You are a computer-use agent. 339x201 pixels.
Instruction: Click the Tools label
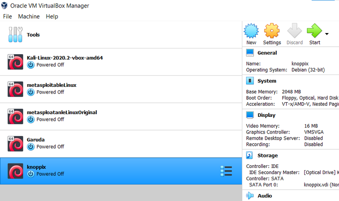click(33, 35)
